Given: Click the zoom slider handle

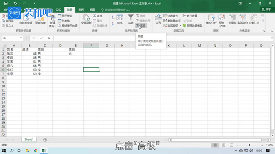Looking at the screenshot, I should (x=249, y=145).
